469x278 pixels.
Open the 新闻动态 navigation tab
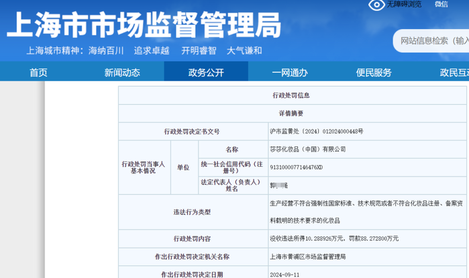pos(122,73)
